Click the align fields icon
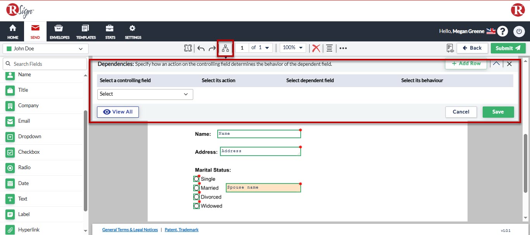 (x=329, y=48)
